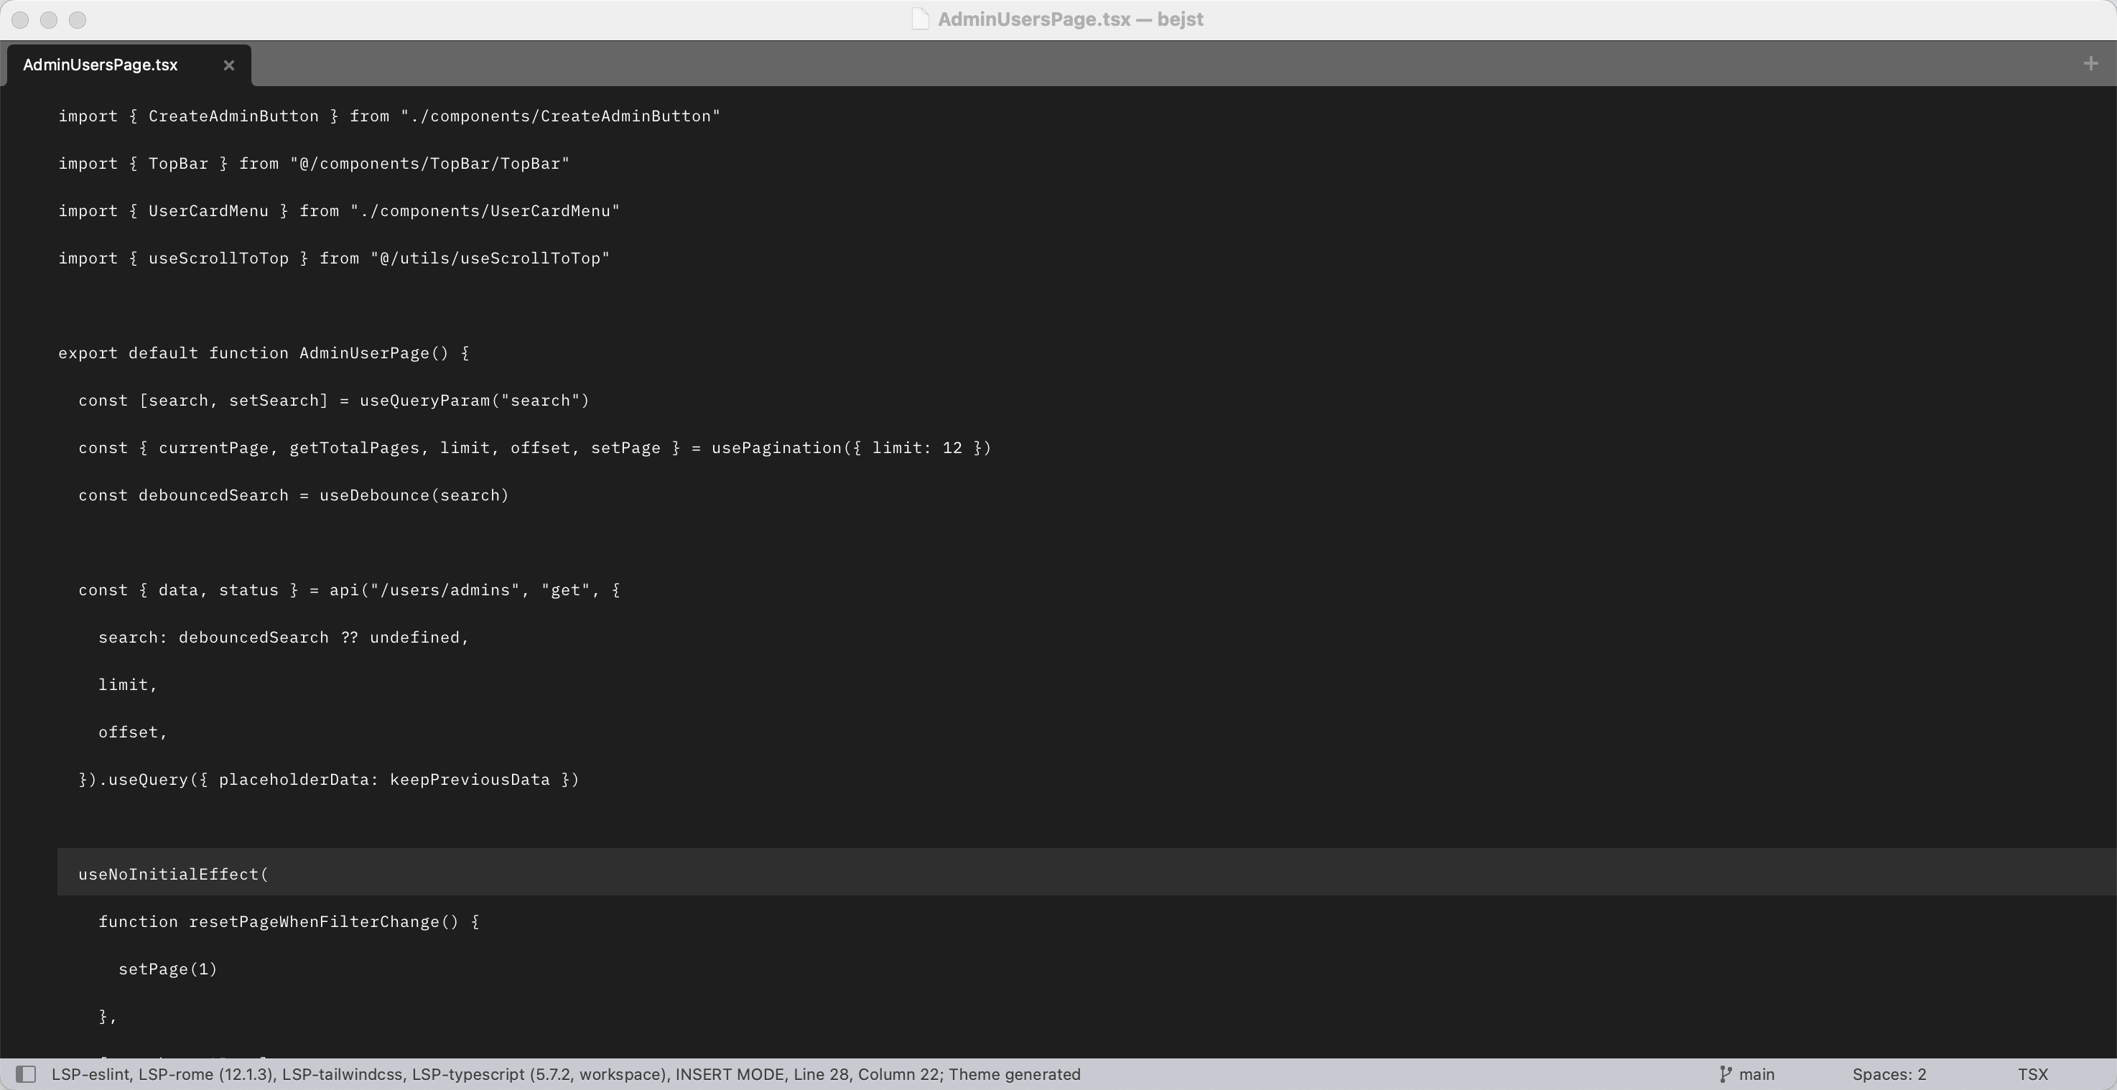Click the 'limit,' property line
Screen dimensions: 2117x1090
coord(127,685)
